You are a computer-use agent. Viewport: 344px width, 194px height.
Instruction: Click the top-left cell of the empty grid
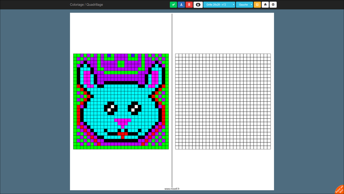point(177,55)
